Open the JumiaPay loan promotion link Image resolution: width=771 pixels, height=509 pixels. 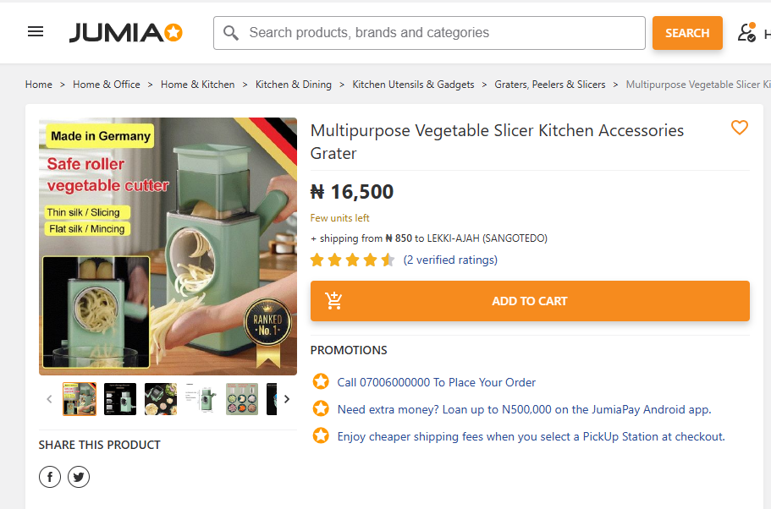(x=524, y=409)
